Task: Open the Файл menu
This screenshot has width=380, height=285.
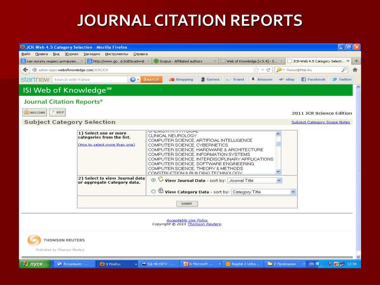Action: [26, 54]
